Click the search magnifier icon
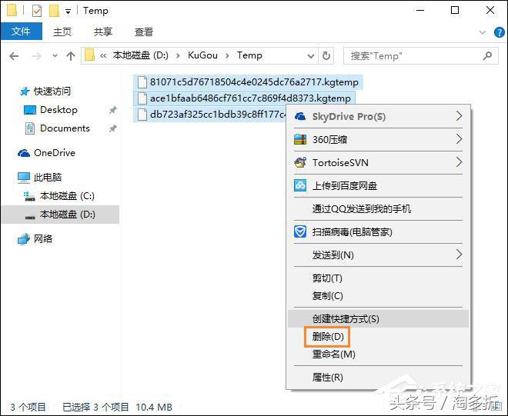508x416 pixels. pos(487,55)
